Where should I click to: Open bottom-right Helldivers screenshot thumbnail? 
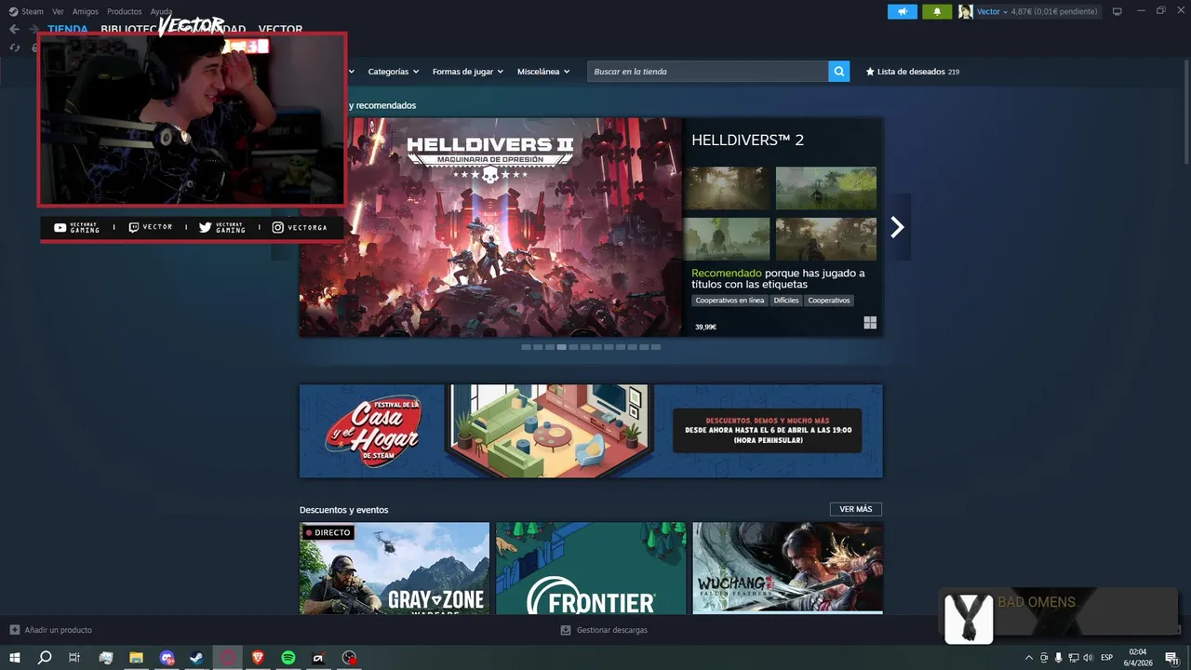tap(826, 239)
